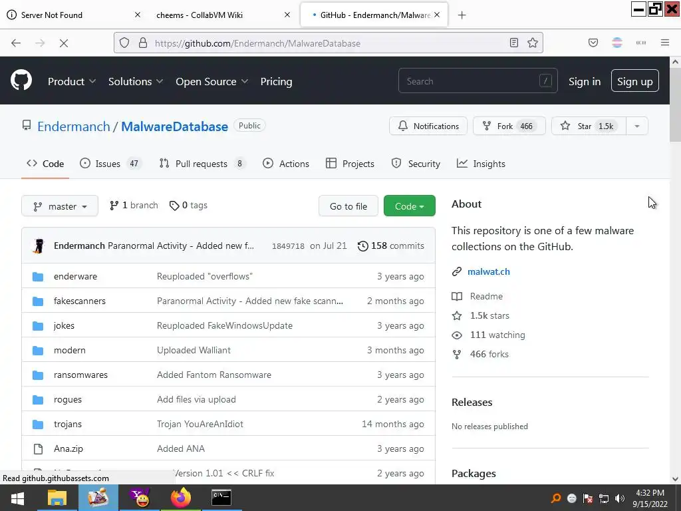Screen dimensions: 681x511
Task: Click the Go to file button
Action: (348, 206)
